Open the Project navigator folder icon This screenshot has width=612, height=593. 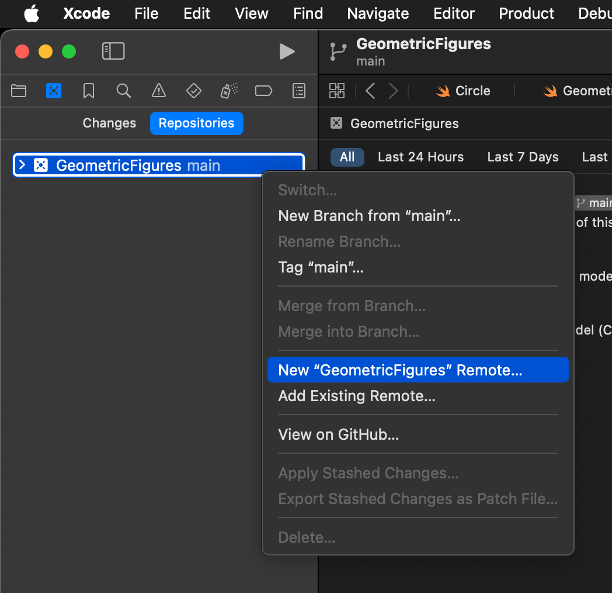point(19,91)
